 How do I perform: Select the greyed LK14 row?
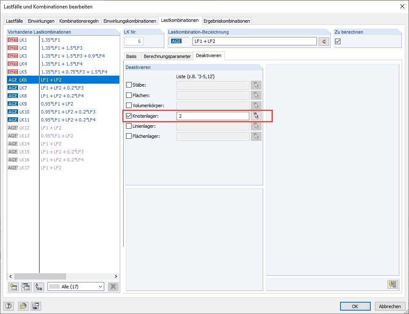tap(63, 144)
